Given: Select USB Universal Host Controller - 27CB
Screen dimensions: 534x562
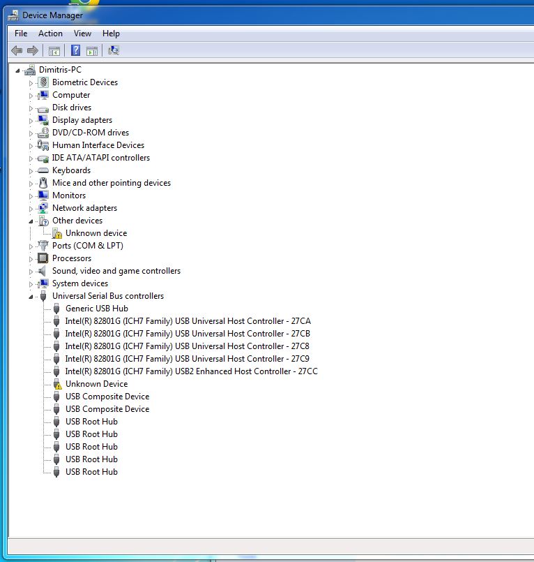Looking at the screenshot, I should 188,334.
